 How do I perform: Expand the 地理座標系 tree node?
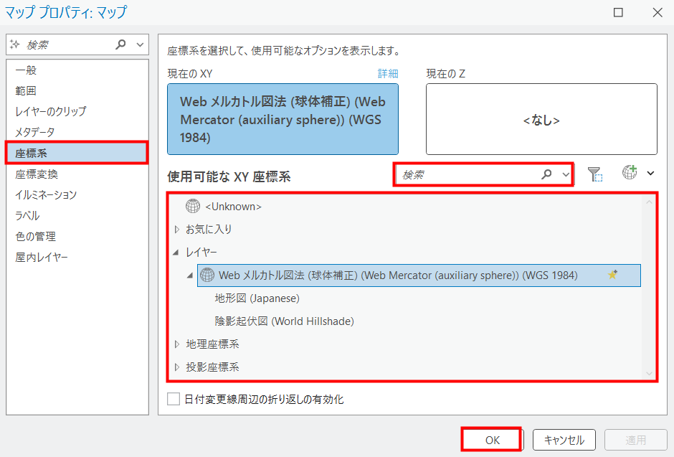[177, 344]
